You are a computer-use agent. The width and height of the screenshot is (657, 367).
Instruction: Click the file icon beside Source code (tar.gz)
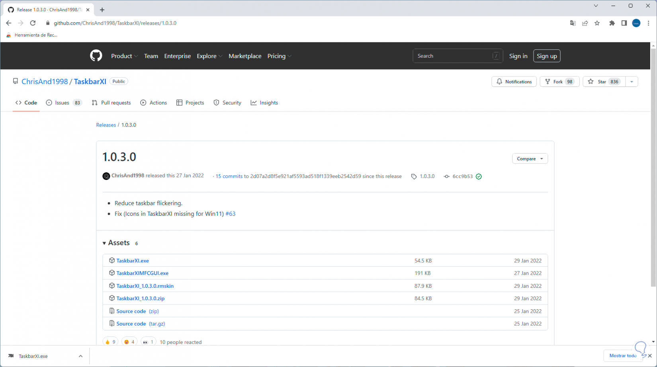point(112,324)
